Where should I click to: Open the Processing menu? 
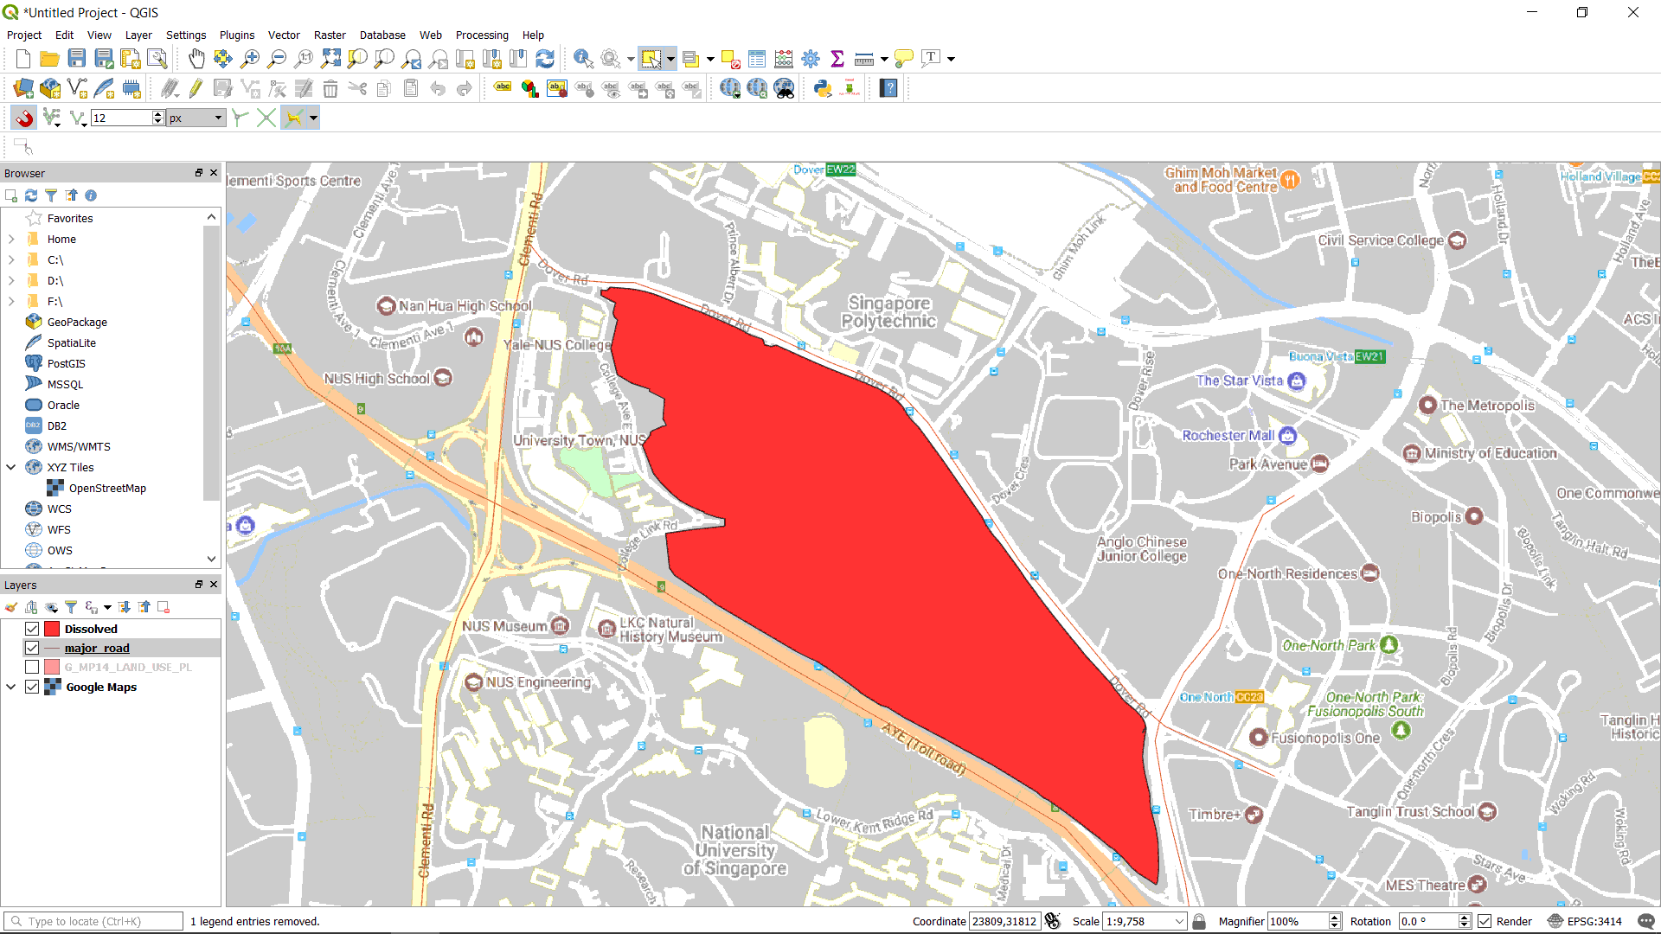pyautogui.click(x=482, y=35)
